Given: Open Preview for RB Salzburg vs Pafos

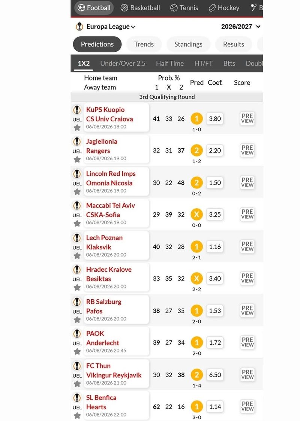Looking at the screenshot, I should [x=247, y=311].
